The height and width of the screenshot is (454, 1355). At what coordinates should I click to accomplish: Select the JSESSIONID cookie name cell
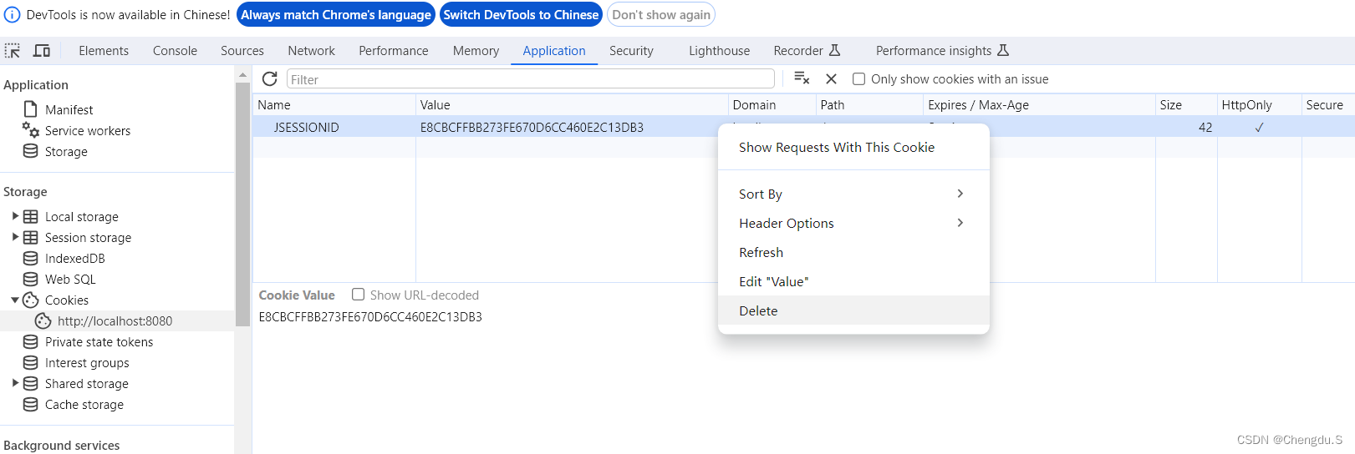[334, 127]
